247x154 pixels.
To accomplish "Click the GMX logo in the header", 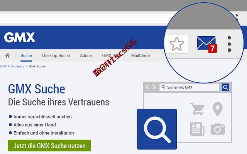I will coord(20,37).
